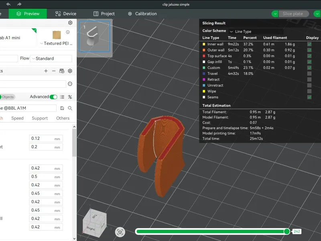321x241 pixels.
Task: Click the Percent column header
Action: pos(250,38)
